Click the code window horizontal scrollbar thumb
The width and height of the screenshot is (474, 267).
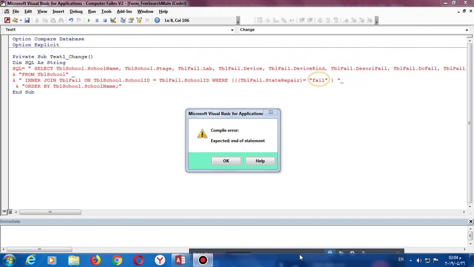[x=50, y=212]
